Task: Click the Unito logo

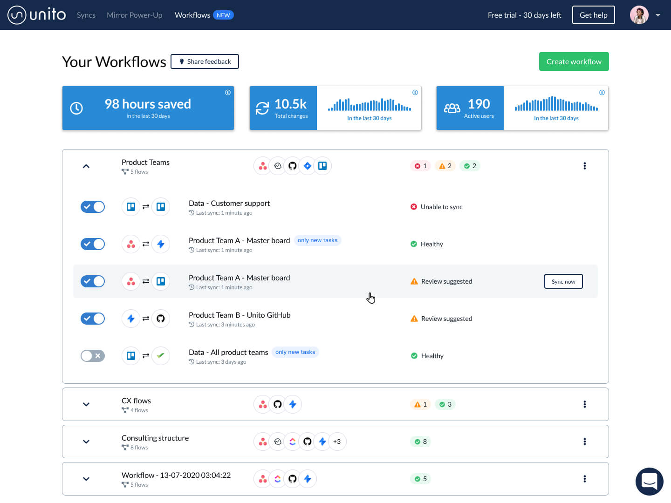Action: pyautogui.click(x=37, y=15)
